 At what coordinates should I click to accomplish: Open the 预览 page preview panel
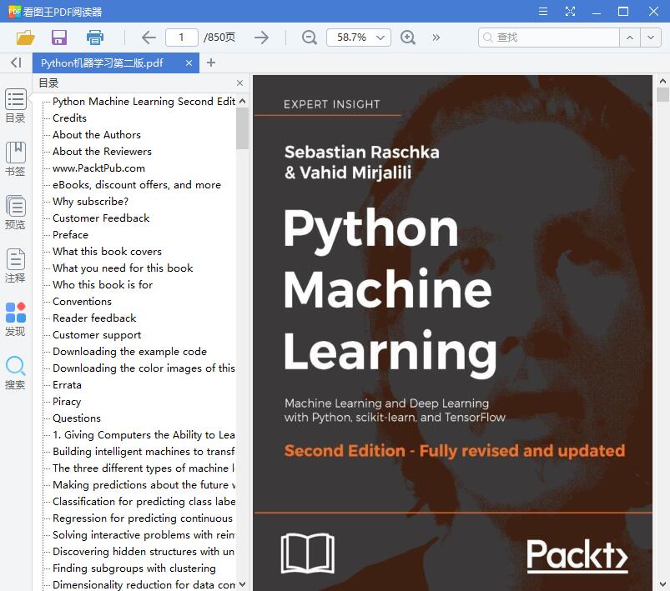coord(15,212)
